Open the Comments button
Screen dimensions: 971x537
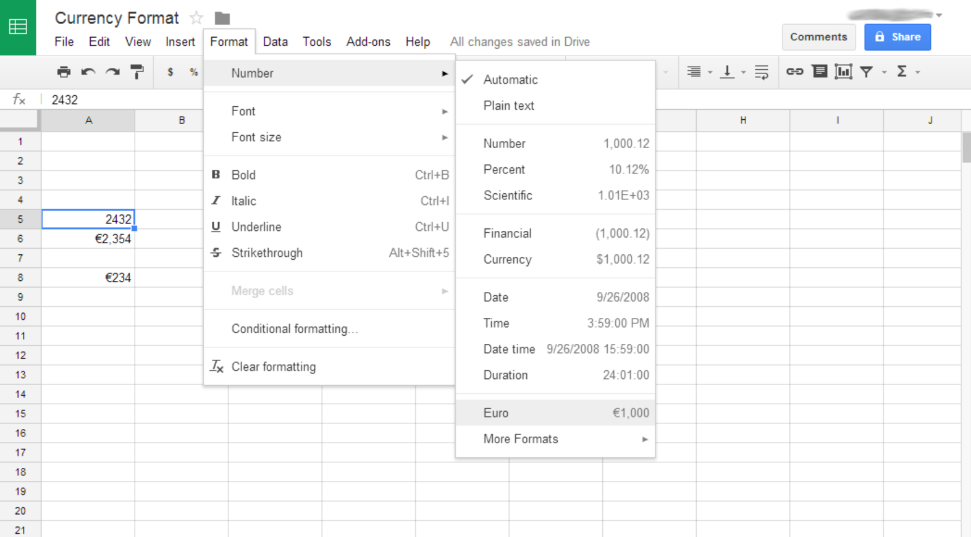(x=818, y=37)
